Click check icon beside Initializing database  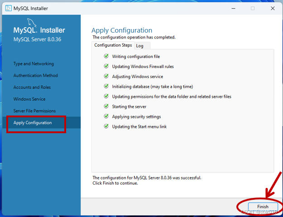(x=106, y=86)
